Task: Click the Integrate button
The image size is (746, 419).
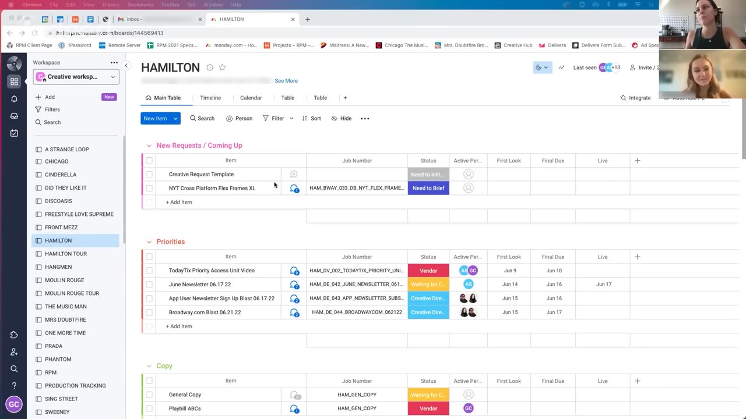Action: click(x=635, y=98)
